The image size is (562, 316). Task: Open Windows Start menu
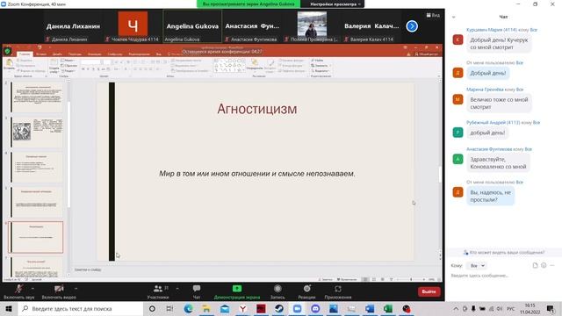coord(9,308)
